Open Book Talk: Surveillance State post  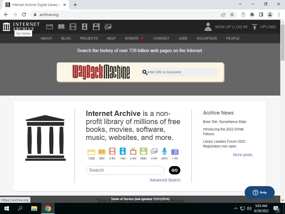coord(225,122)
